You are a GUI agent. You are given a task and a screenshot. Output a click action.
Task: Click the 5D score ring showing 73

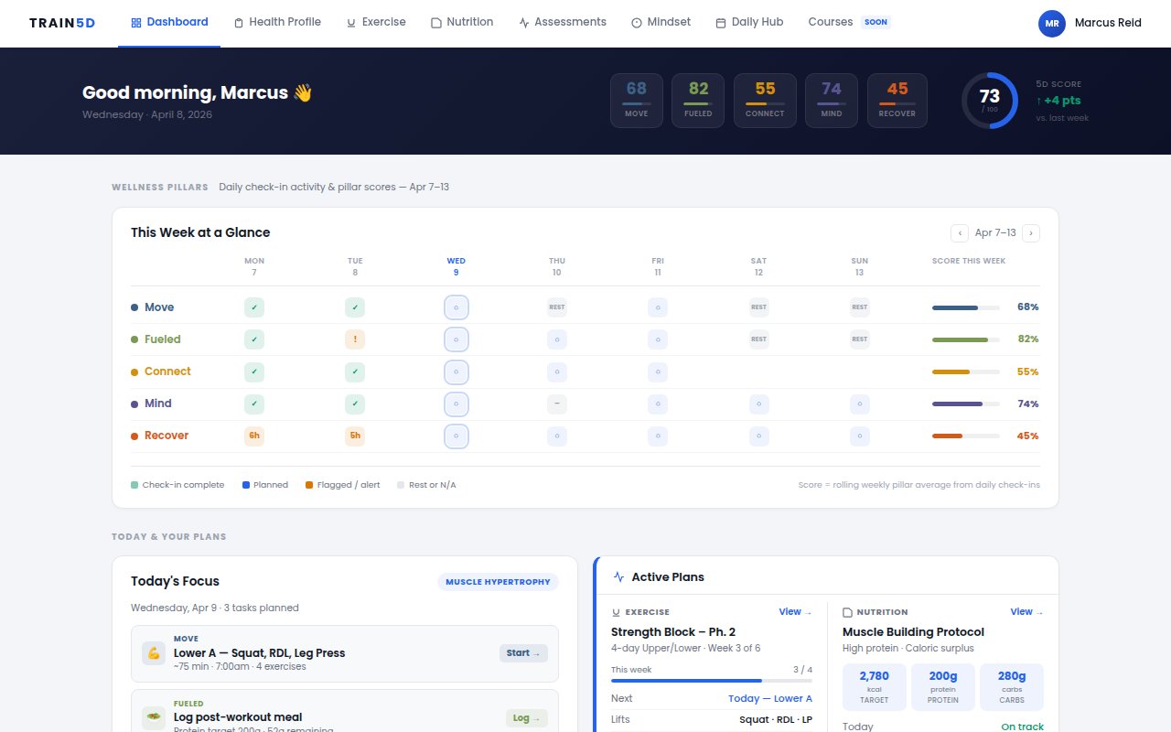click(990, 101)
